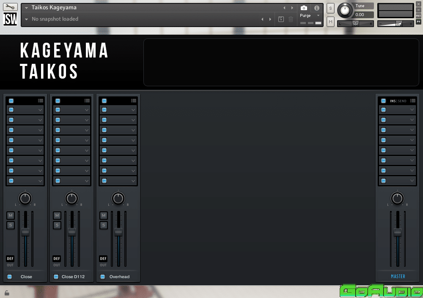Open the DEF output selector on Overhead channel
This screenshot has height=298, width=423.
point(103,258)
